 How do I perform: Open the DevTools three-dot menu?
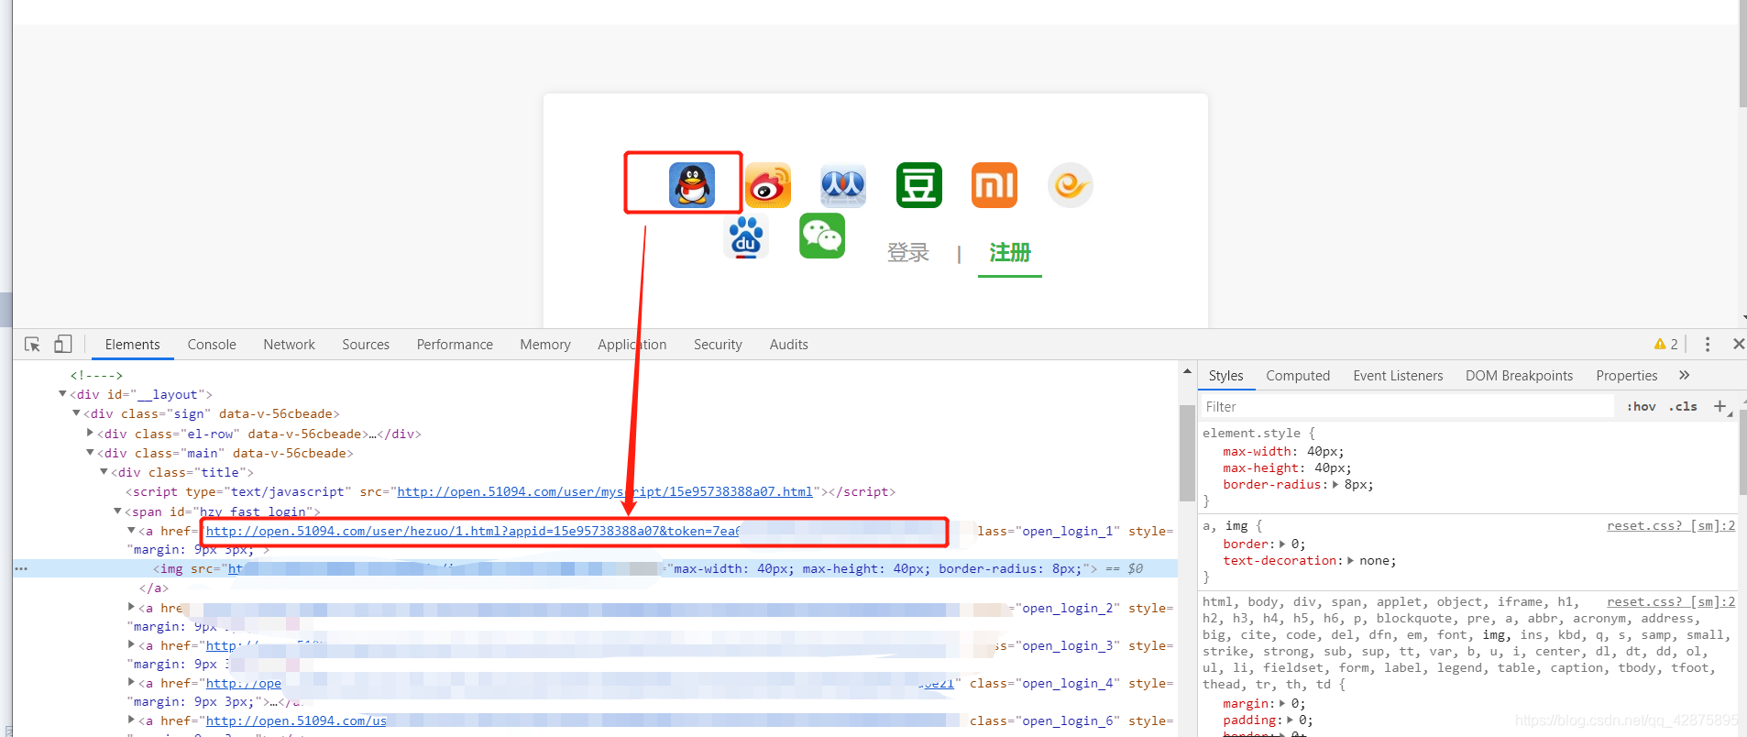pyautogui.click(x=1707, y=345)
